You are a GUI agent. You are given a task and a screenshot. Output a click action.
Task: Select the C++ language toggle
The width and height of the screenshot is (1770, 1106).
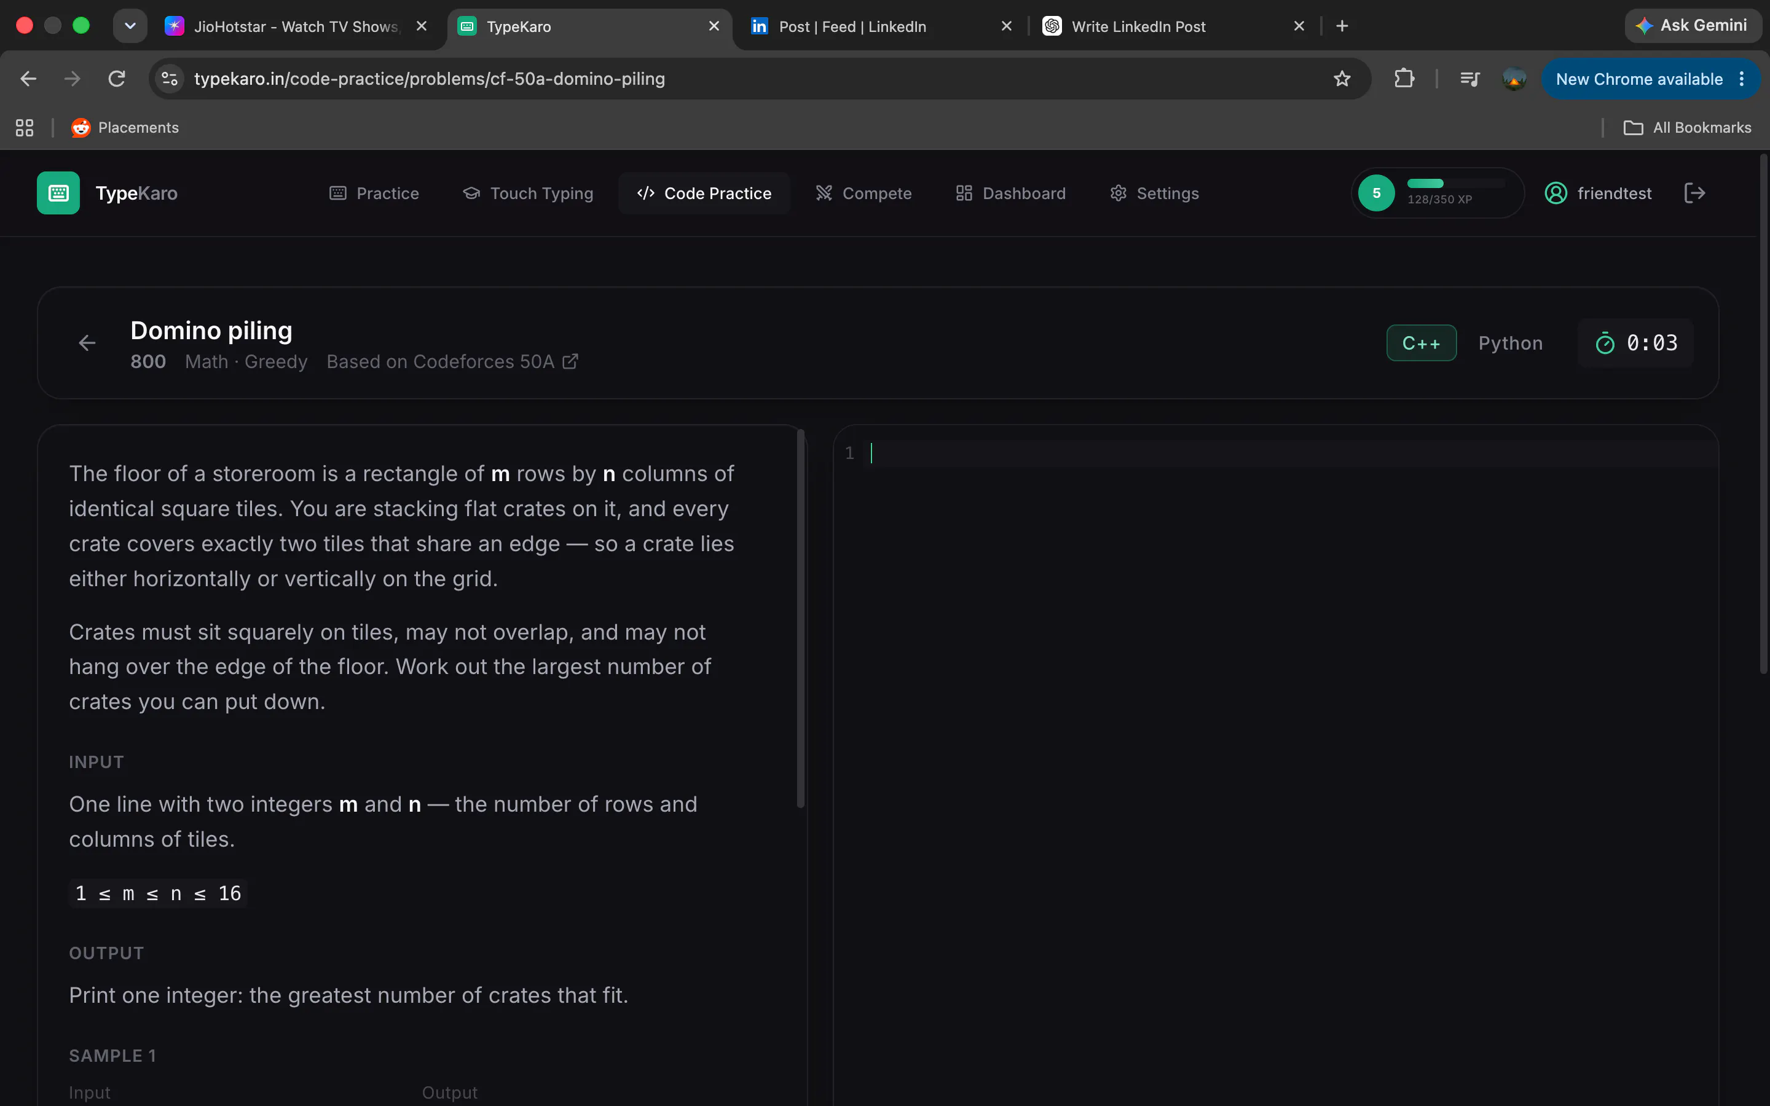pyautogui.click(x=1421, y=343)
